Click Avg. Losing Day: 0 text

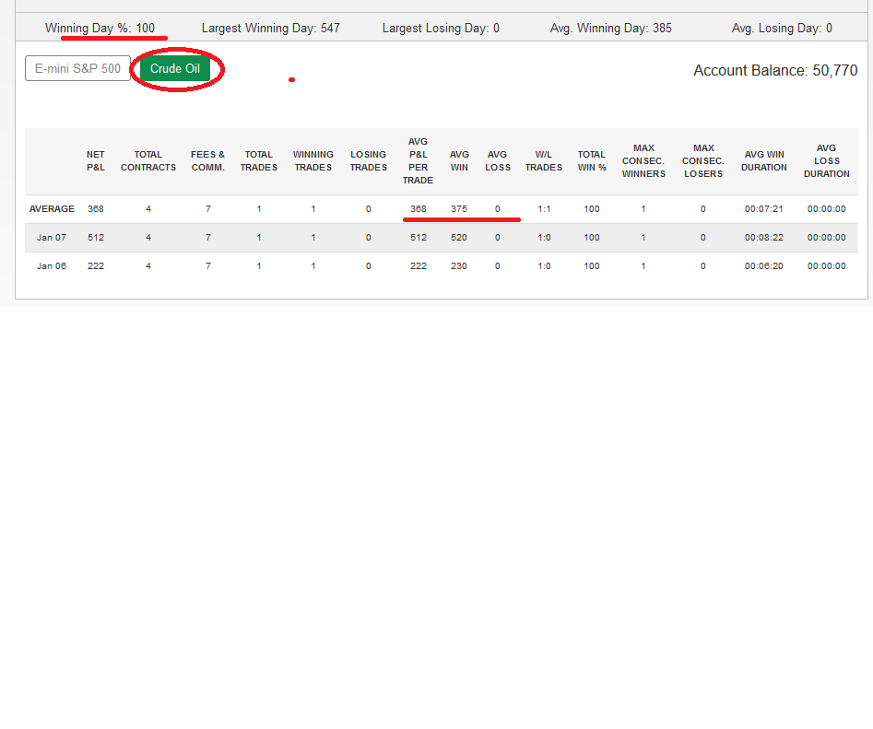[x=782, y=28]
